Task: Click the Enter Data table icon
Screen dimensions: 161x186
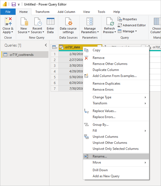Action: tap(51, 21)
